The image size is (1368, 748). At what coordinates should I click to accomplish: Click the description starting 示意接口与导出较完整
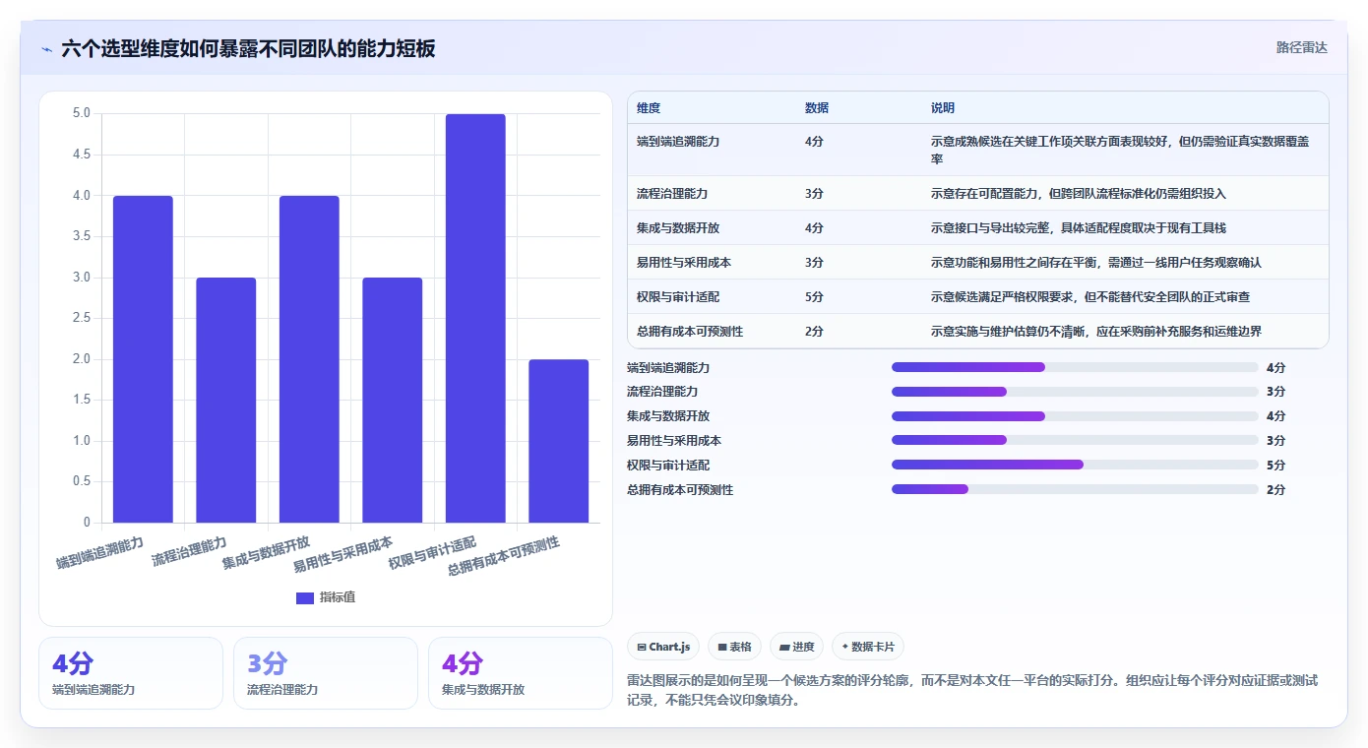pos(1079,228)
